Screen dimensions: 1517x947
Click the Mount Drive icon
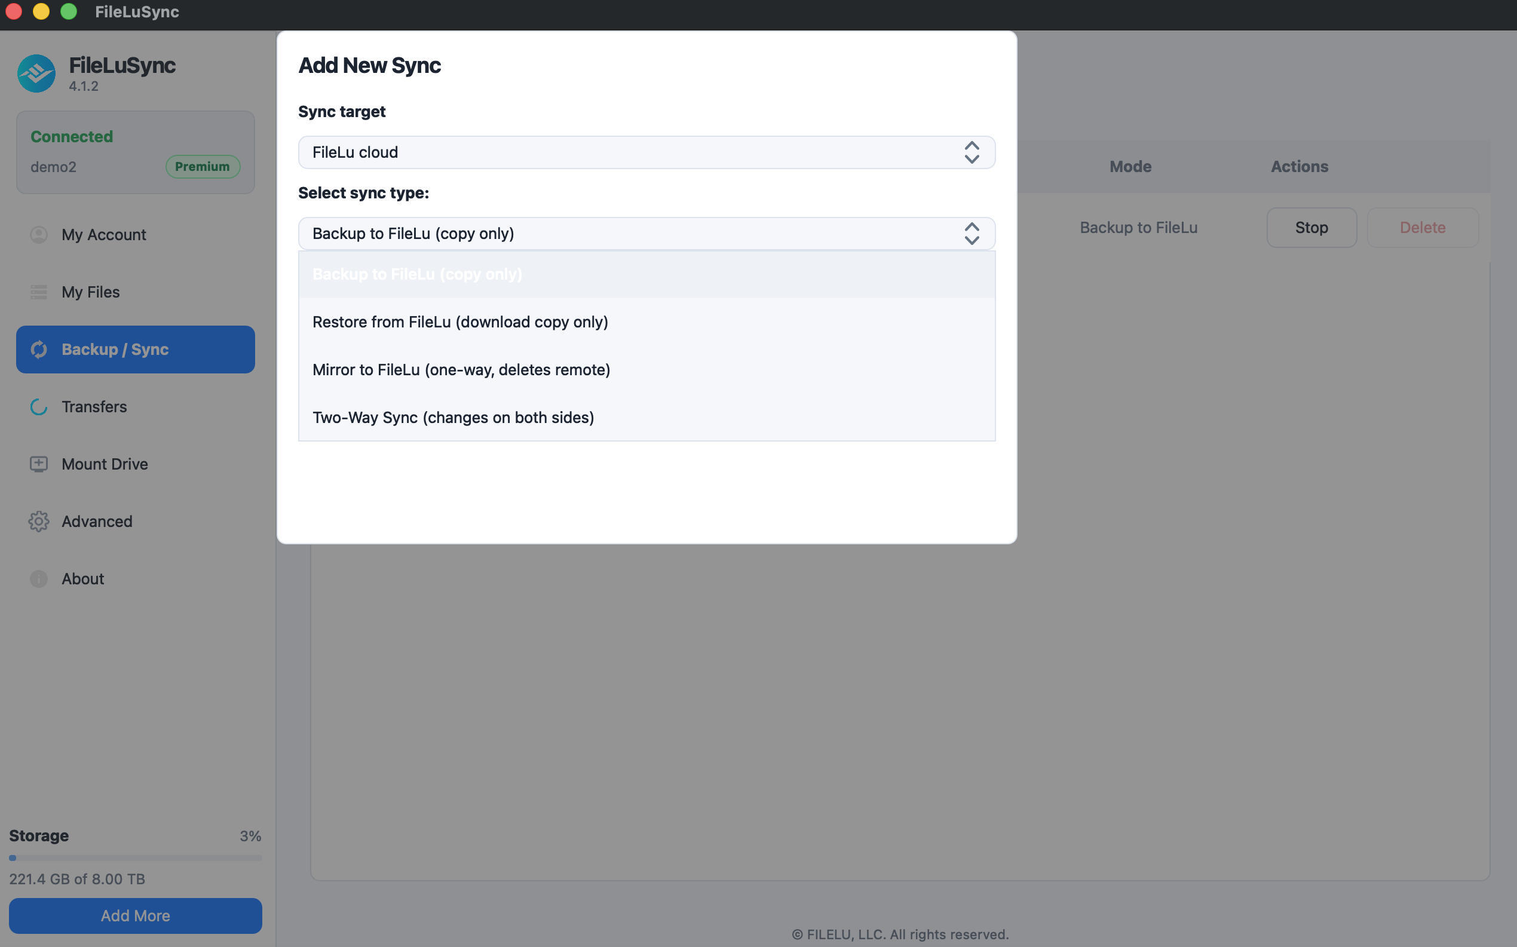point(39,464)
